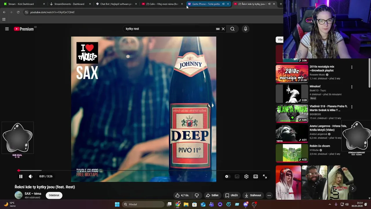The width and height of the screenshot is (371, 209).
Task: Switch to theater mode
Action: coord(256,176)
